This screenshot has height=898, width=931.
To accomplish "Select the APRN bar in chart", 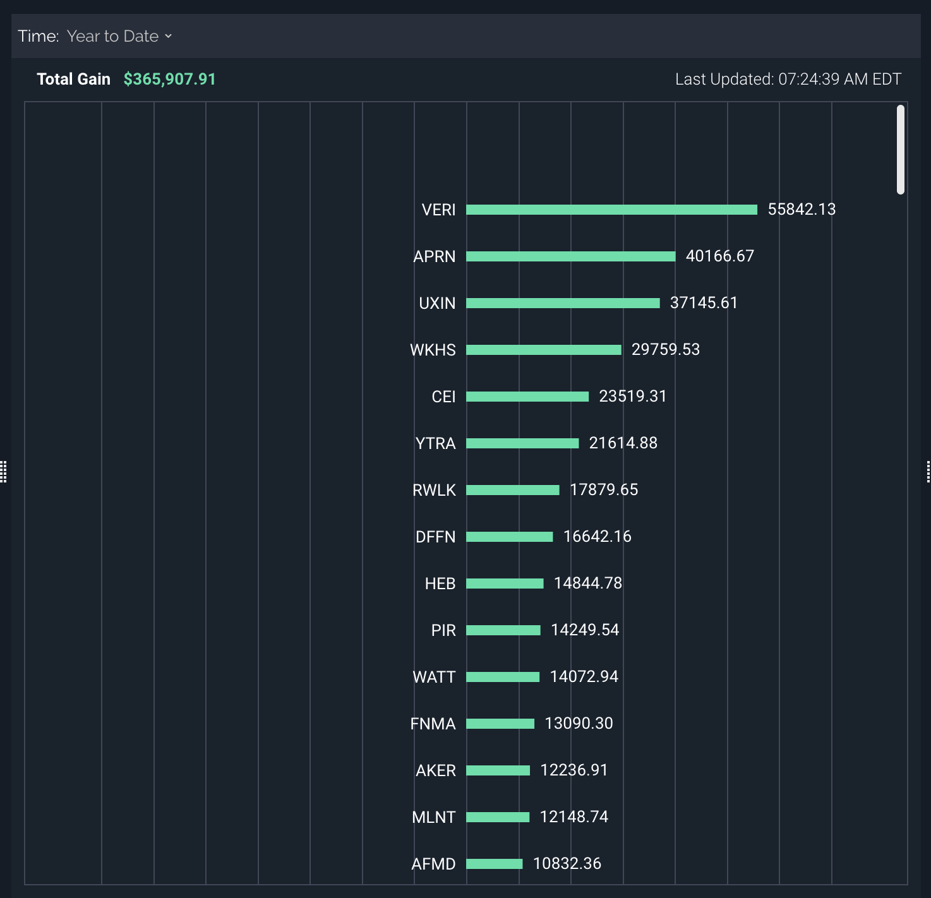I will (570, 256).
